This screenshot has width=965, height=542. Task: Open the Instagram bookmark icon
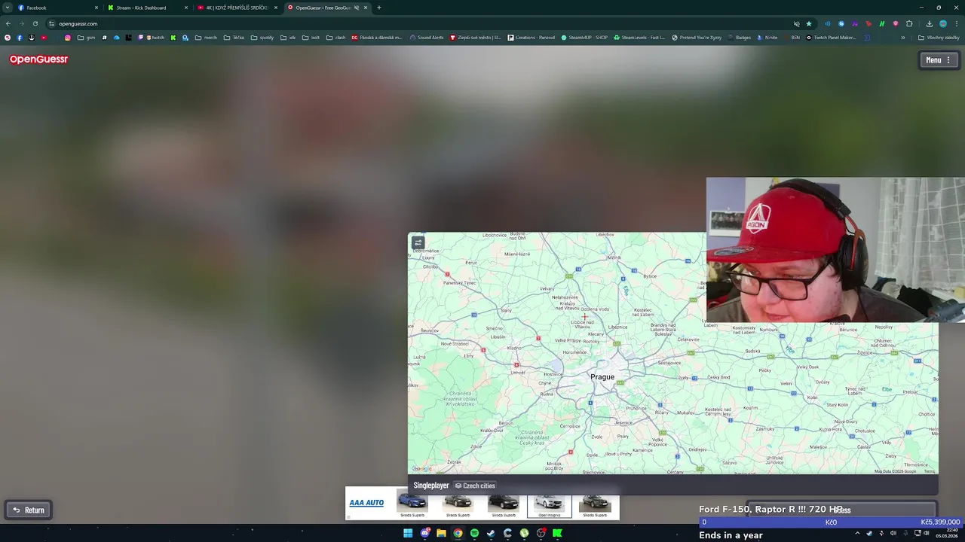point(67,38)
